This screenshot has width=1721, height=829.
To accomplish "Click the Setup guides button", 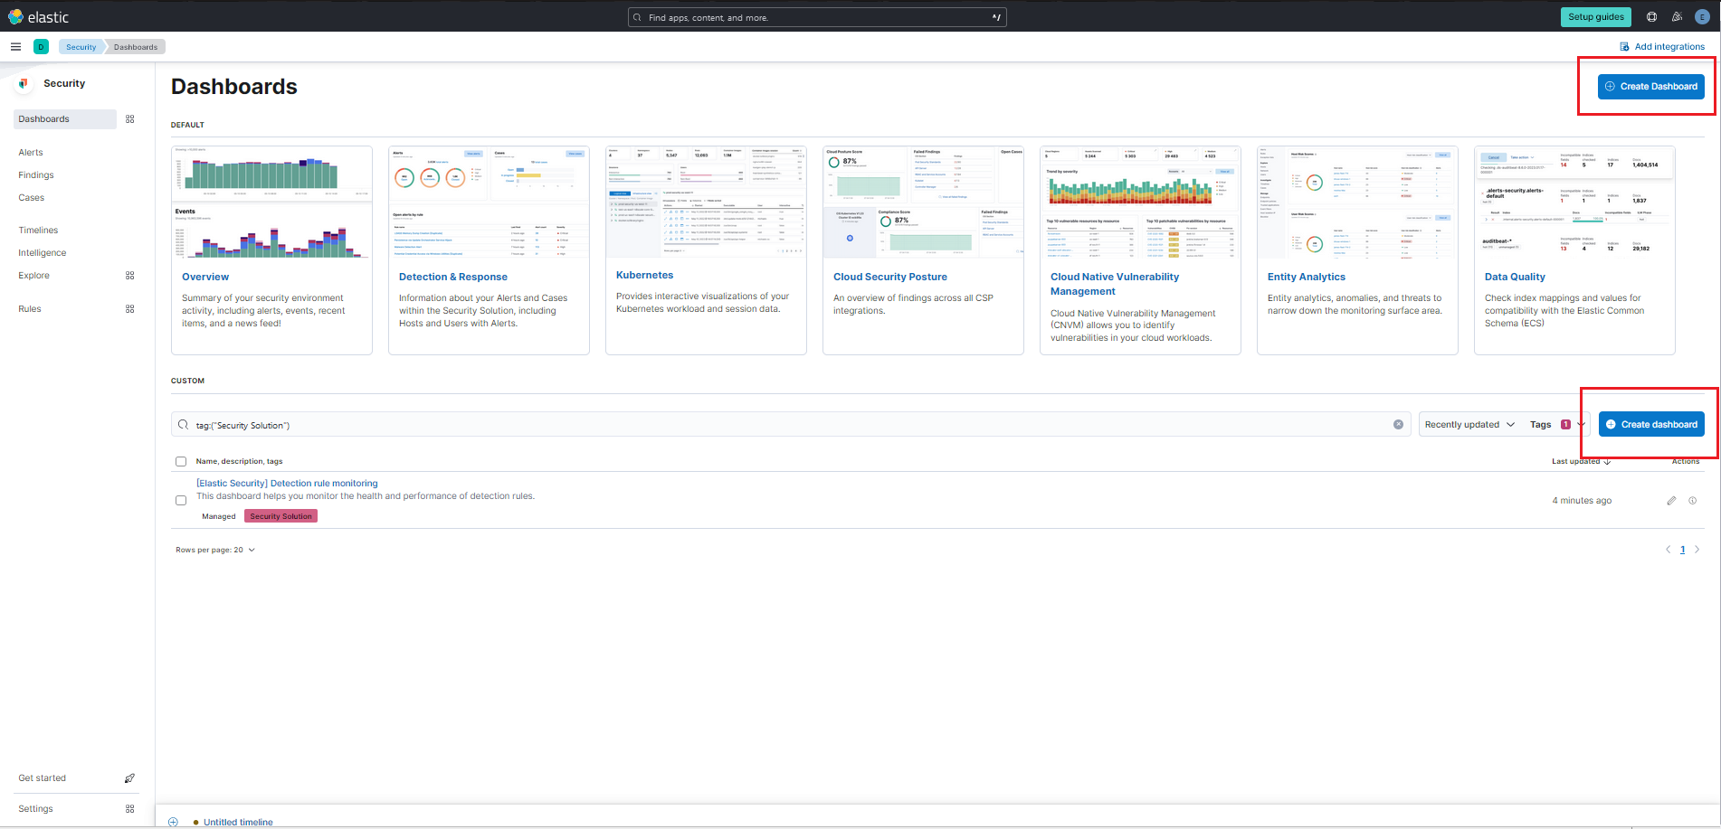I will (x=1595, y=17).
